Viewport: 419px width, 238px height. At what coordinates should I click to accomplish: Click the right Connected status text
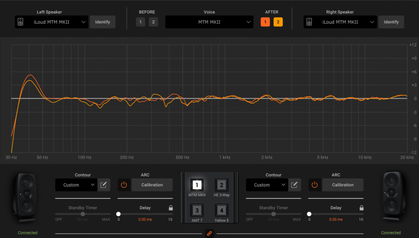tap(391, 233)
